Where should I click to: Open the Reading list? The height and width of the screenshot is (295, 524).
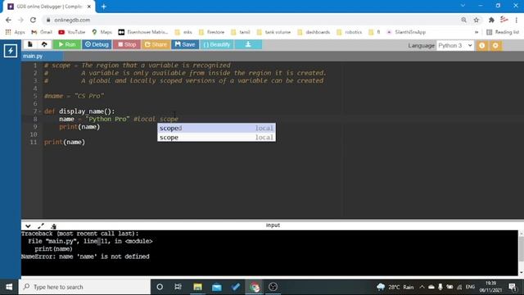coord(503,32)
